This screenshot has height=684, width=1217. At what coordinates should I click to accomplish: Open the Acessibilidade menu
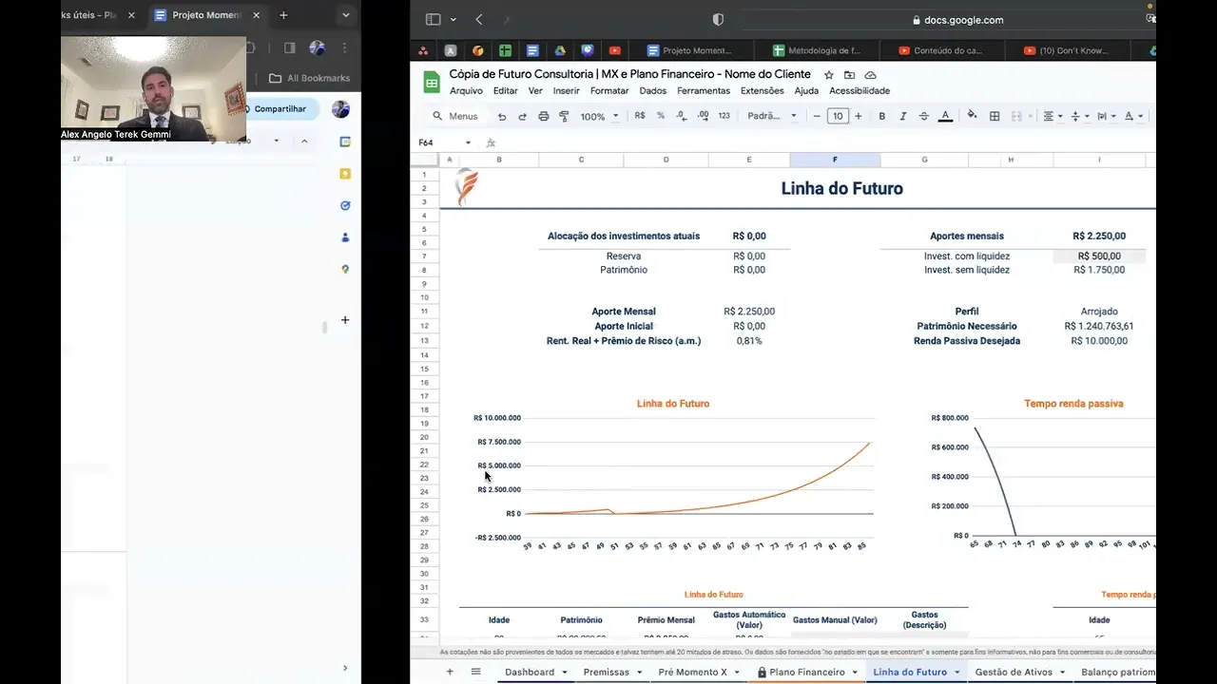860,91
